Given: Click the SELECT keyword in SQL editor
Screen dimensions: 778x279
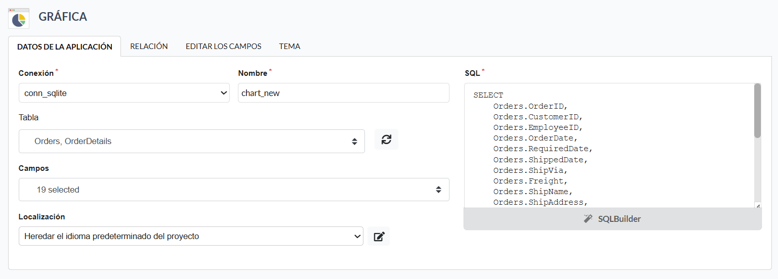Looking at the screenshot, I should tap(488, 95).
